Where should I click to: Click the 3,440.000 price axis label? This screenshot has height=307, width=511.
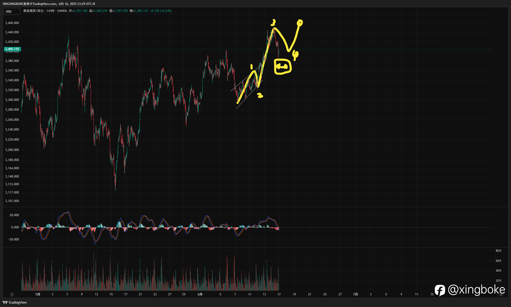point(12,32)
